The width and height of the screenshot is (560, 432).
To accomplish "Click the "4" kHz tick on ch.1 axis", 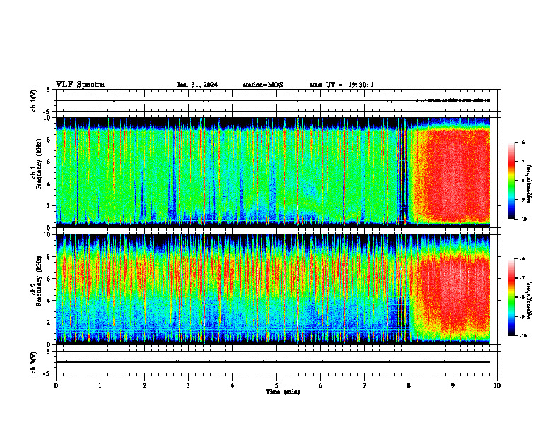I will (49, 184).
